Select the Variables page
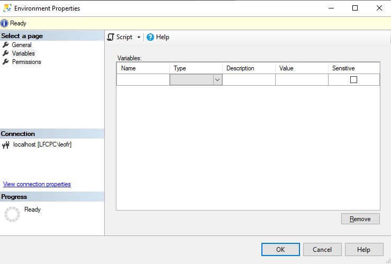This screenshot has width=391, height=264. pyautogui.click(x=23, y=53)
